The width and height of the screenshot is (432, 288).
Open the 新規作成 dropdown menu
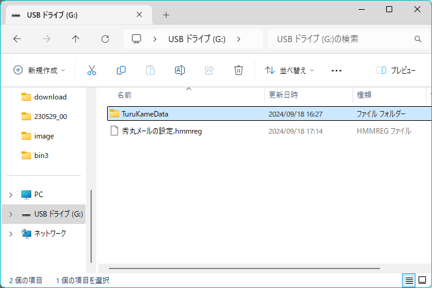39,70
